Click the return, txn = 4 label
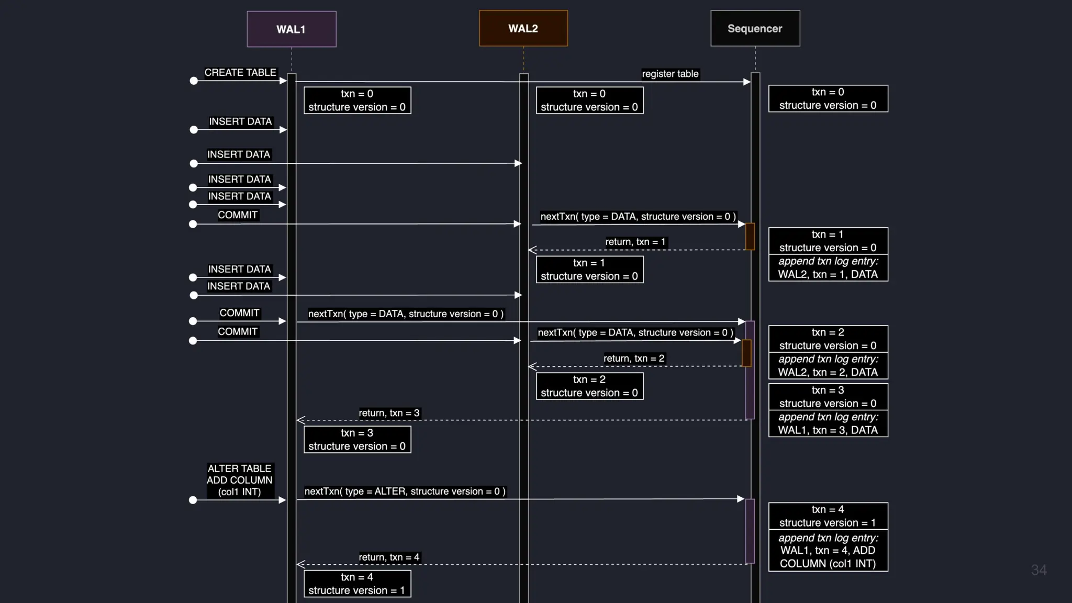 (x=389, y=557)
